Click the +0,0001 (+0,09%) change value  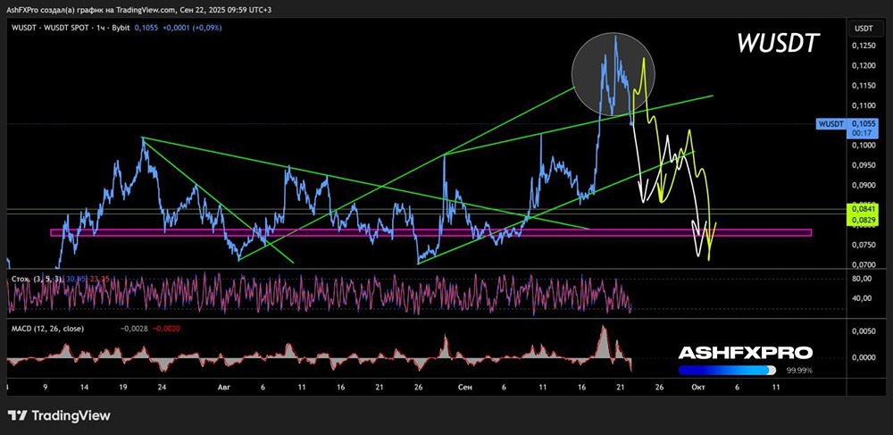click(x=191, y=28)
